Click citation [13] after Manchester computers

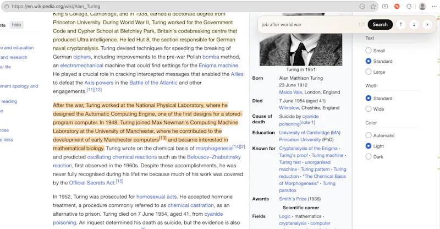(x=163, y=138)
